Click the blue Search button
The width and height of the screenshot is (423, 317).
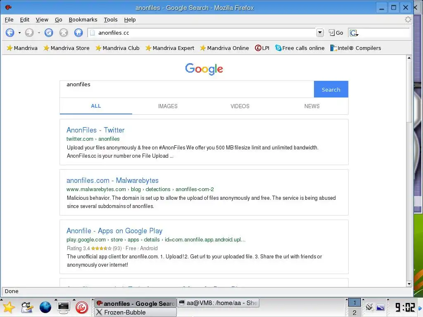(x=331, y=89)
